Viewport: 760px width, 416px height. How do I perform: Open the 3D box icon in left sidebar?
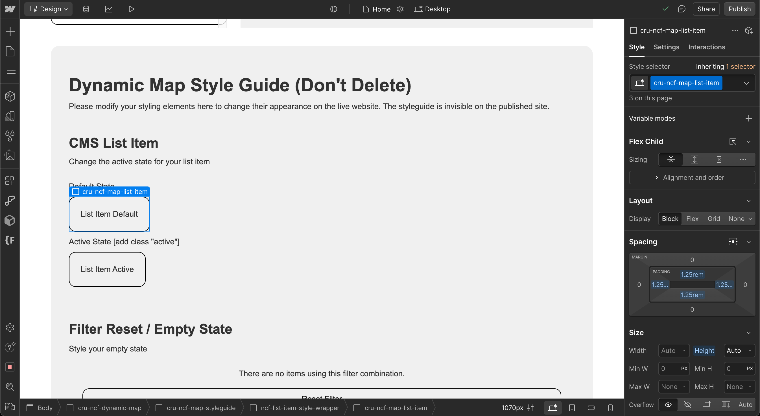click(x=10, y=220)
